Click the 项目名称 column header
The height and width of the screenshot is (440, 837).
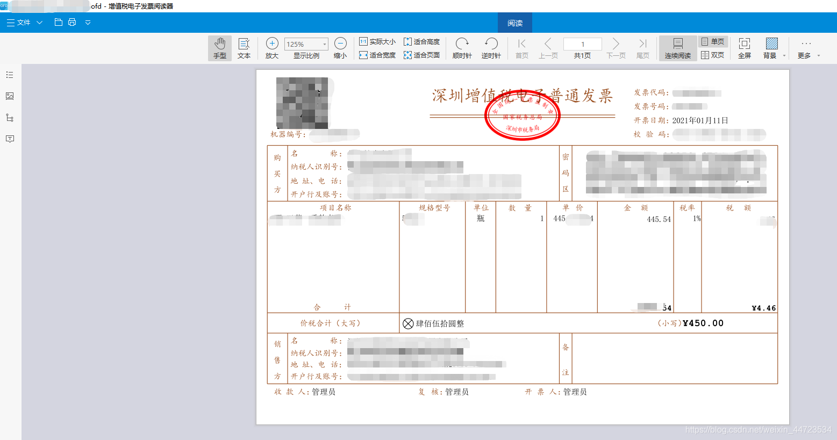click(x=335, y=208)
